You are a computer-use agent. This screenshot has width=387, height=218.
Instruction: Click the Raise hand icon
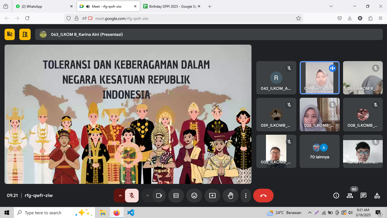point(230,196)
